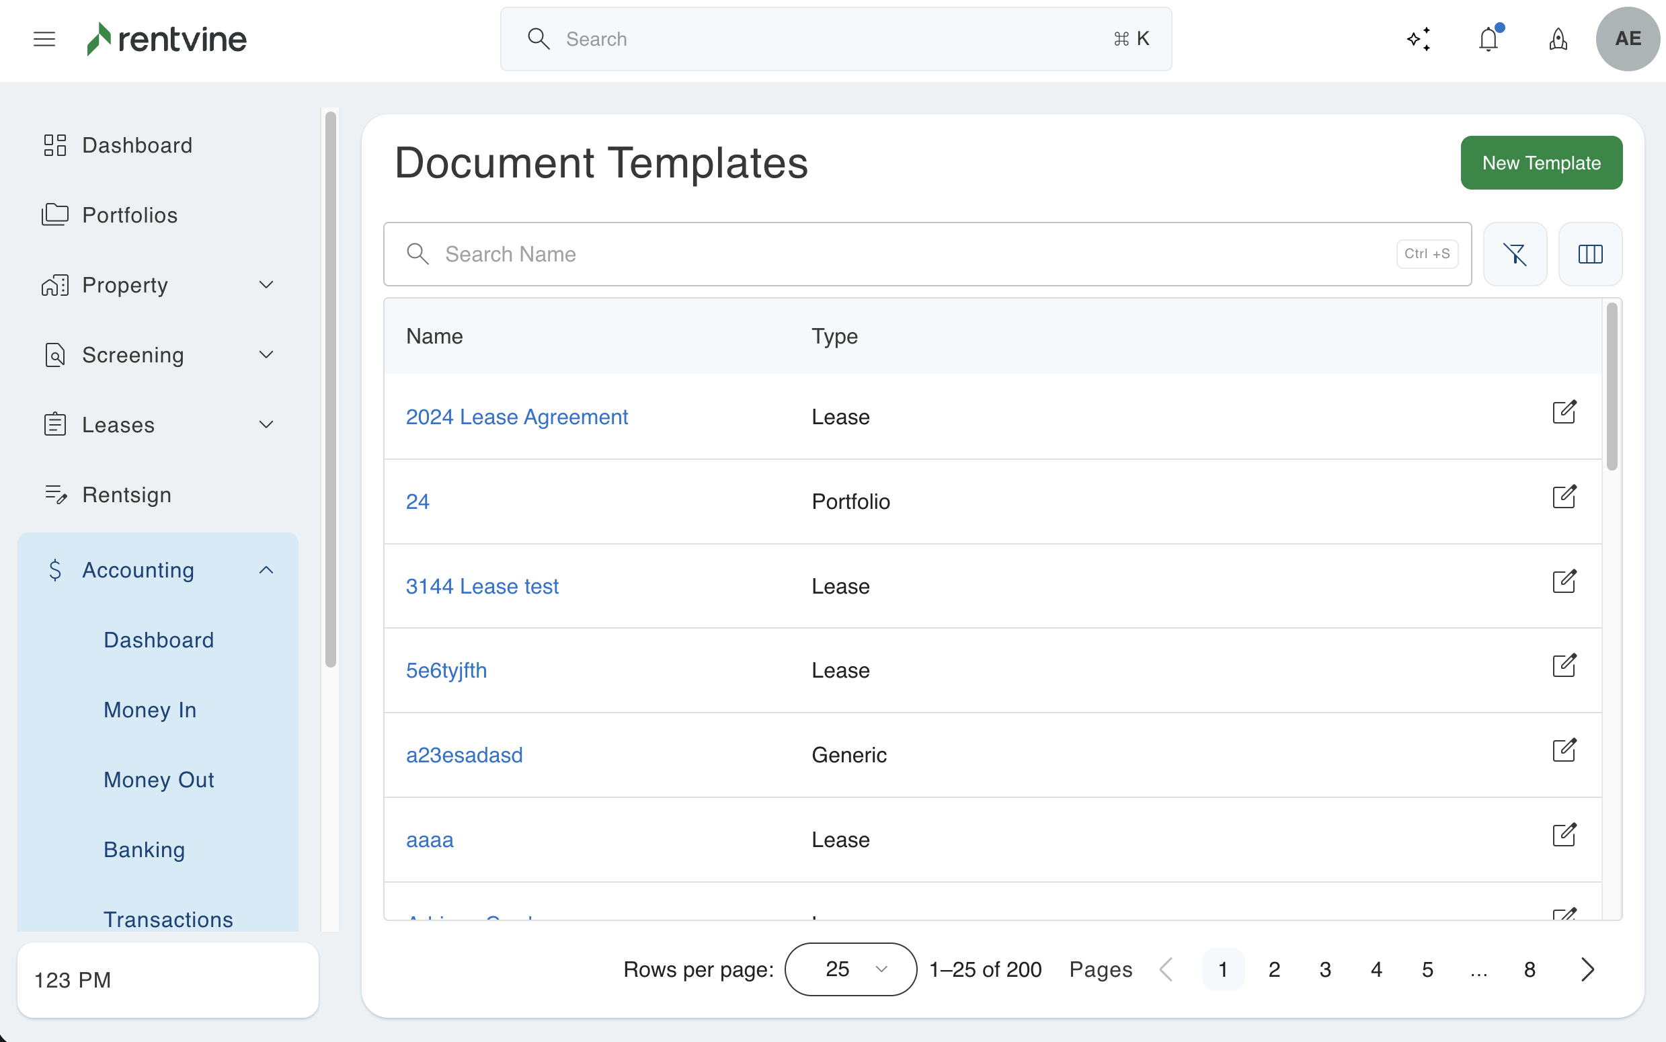
Task: Expand the Property sidebar section
Action: (x=159, y=285)
